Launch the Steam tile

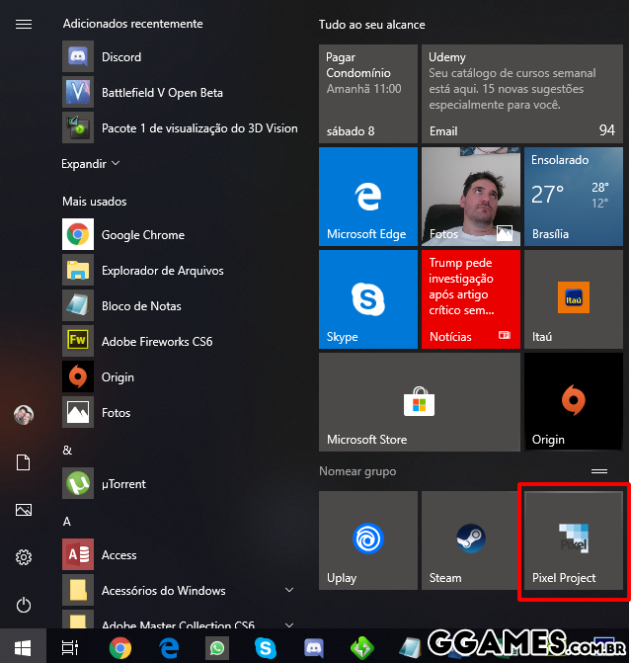pyautogui.click(x=471, y=540)
